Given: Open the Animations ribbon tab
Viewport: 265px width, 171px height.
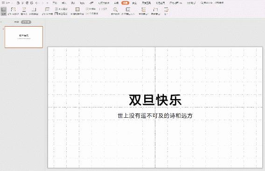Looking at the screenshot, I should [91, 3].
